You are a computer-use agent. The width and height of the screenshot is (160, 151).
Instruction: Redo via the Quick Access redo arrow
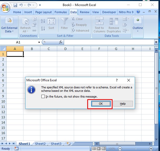tap(29, 5)
